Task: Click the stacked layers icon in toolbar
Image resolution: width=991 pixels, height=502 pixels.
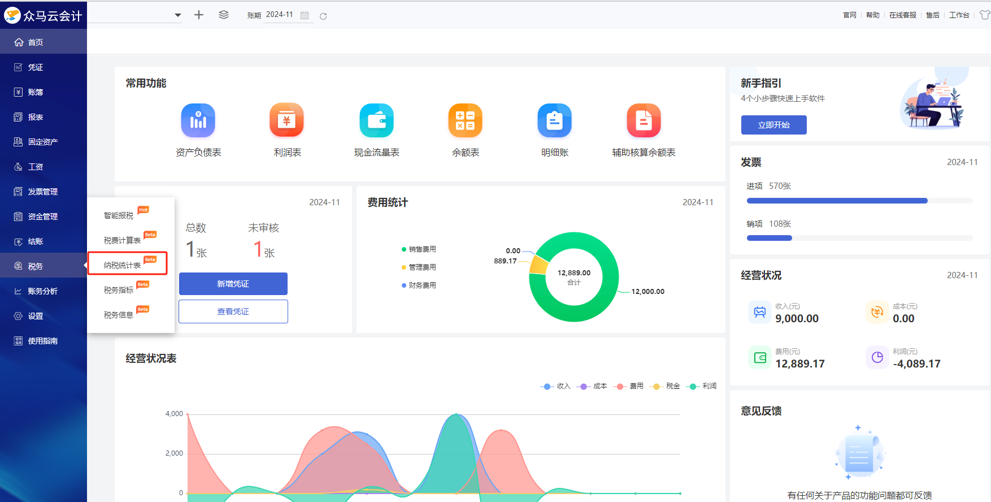Action: [224, 15]
